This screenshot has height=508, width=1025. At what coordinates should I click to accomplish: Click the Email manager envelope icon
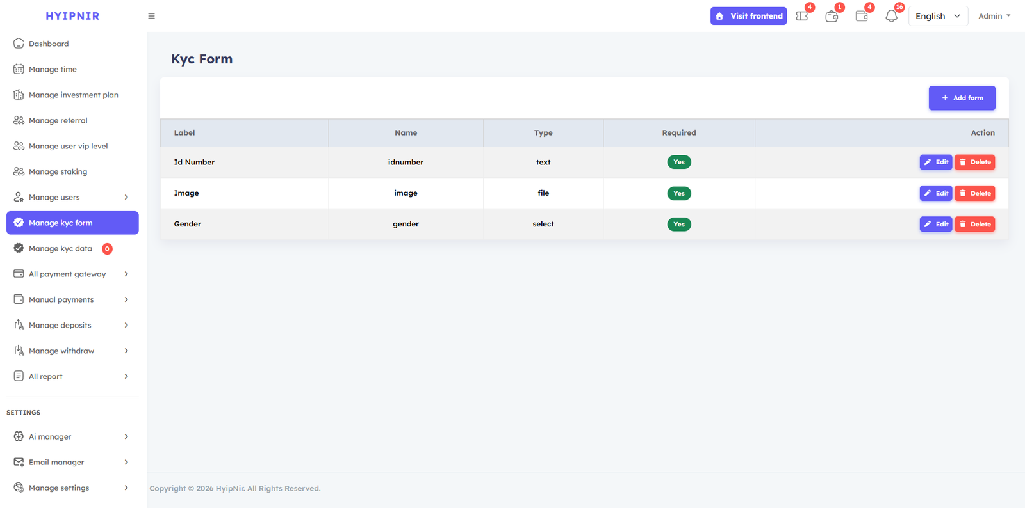coord(19,462)
